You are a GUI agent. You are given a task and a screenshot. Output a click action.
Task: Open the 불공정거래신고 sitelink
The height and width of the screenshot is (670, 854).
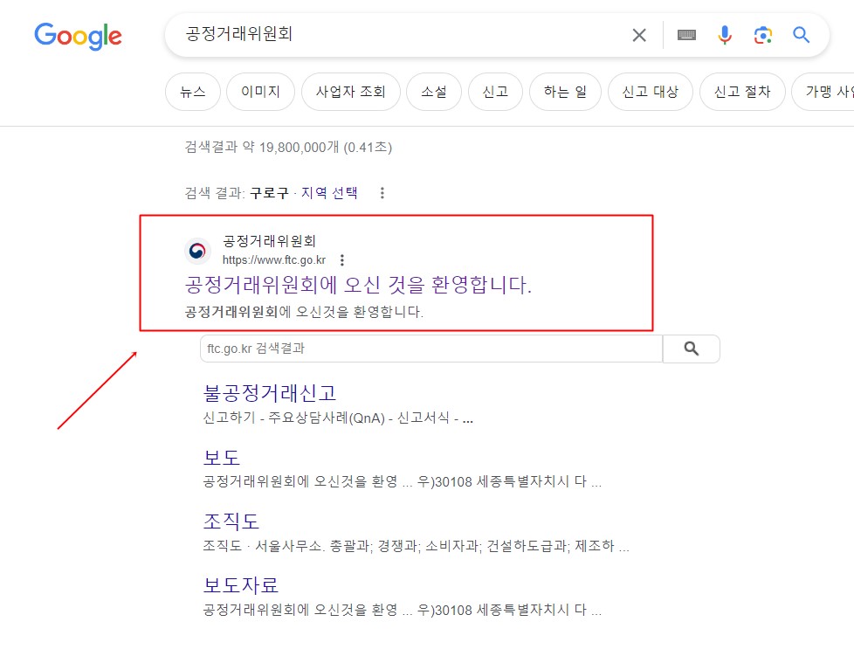pyautogui.click(x=270, y=393)
